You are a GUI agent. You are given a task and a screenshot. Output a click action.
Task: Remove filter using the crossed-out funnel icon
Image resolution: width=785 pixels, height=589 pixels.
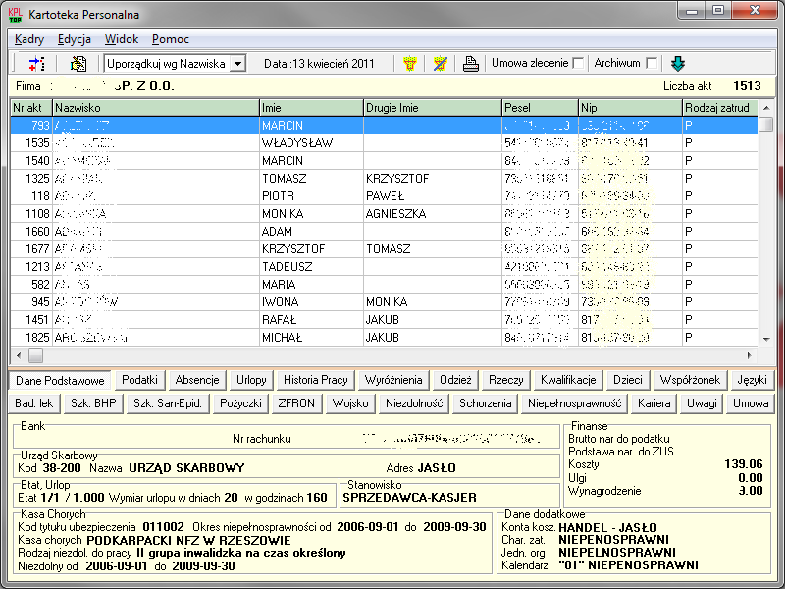tap(440, 64)
